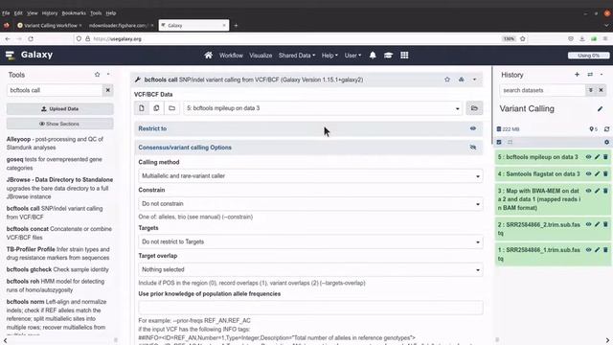
Task: Open Constrain dropdown
Action: point(310,204)
